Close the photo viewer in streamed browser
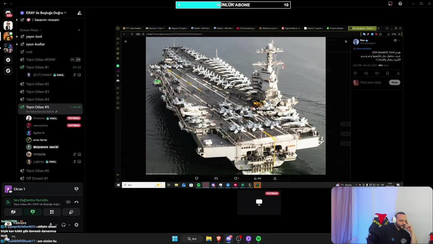 [x=126, y=42]
